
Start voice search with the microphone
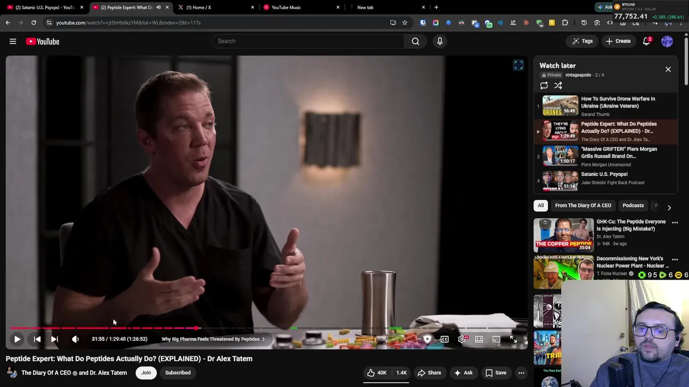pyautogui.click(x=440, y=41)
